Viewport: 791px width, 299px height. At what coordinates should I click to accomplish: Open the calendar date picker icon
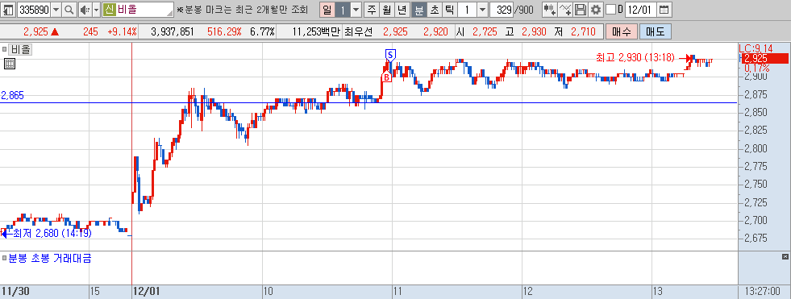click(664, 9)
